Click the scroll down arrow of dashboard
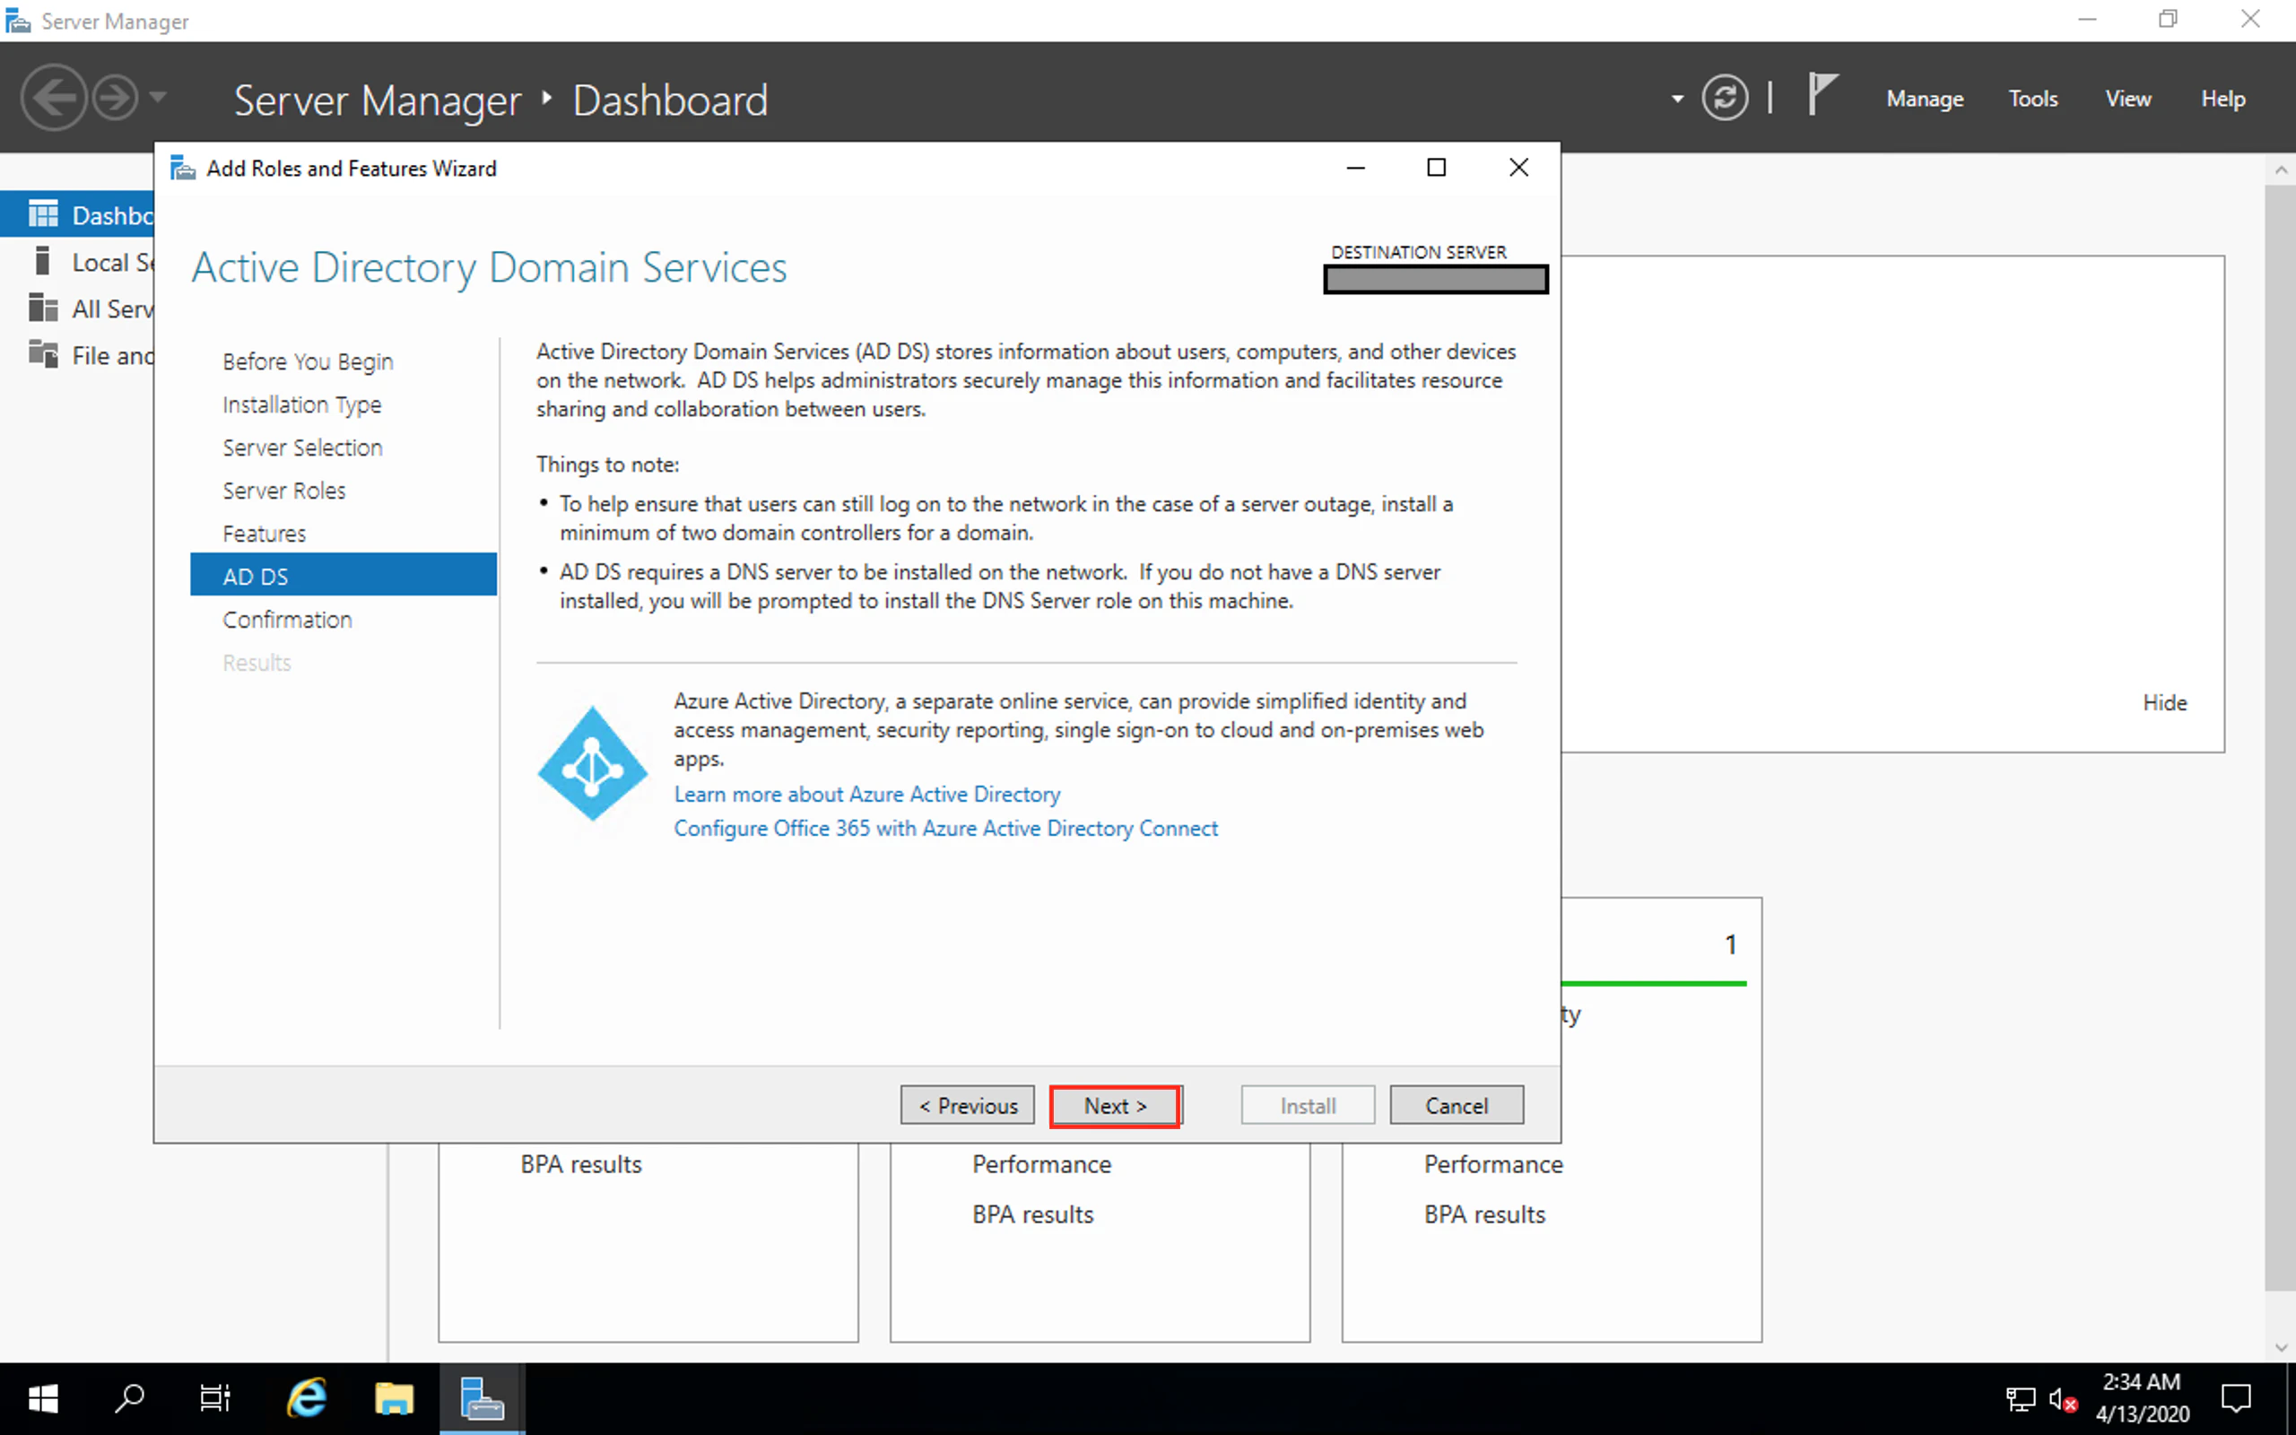Image resolution: width=2296 pixels, height=1435 pixels. click(x=2281, y=1348)
